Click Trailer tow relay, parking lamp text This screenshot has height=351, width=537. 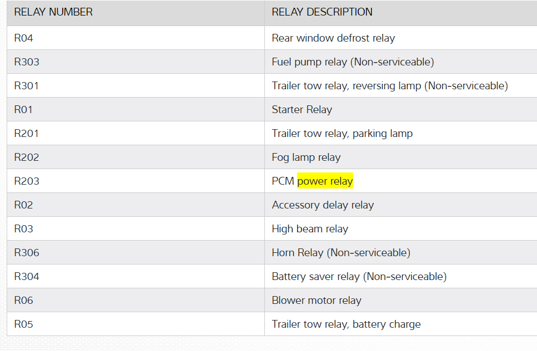point(342,134)
